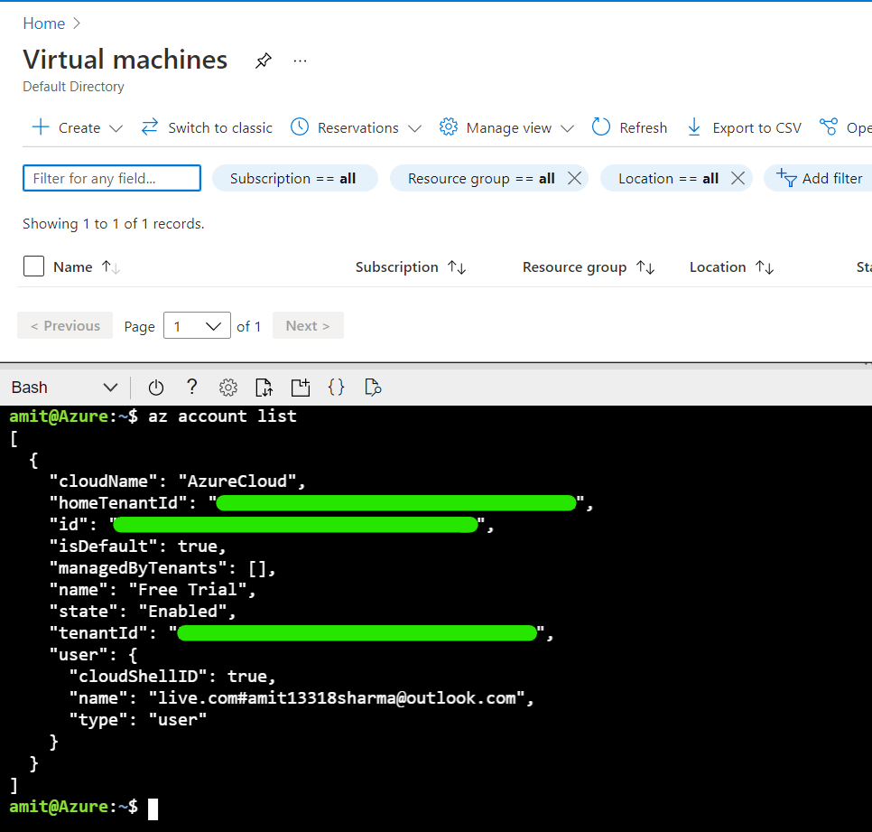The image size is (872, 832).
Task: Click the Previous page button
Action: [65, 325]
